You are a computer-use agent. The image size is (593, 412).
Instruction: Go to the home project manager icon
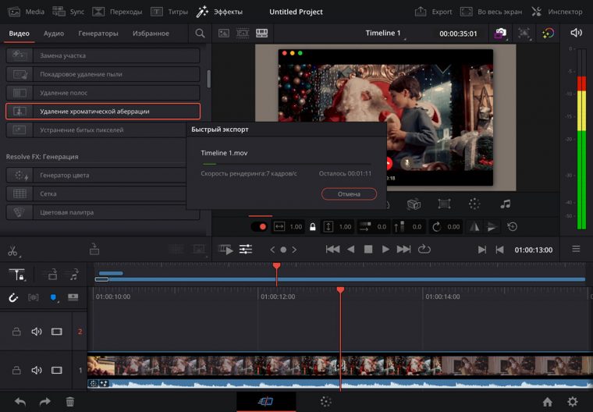548,401
